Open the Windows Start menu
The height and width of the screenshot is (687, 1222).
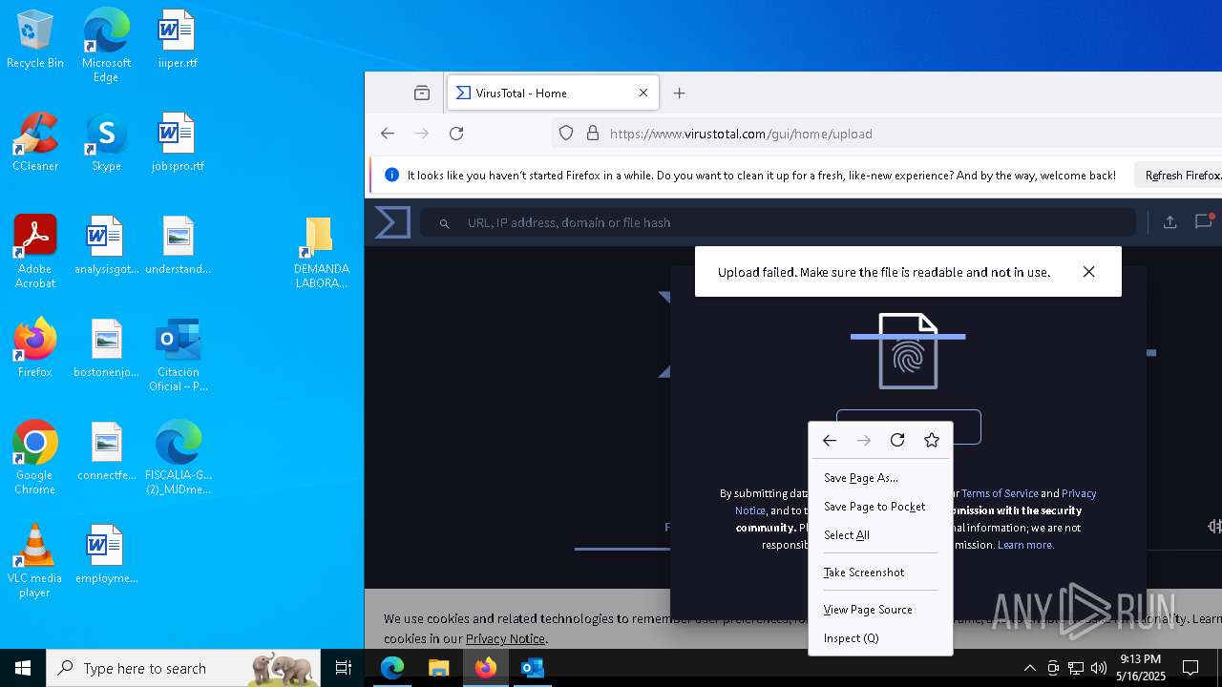point(23,668)
